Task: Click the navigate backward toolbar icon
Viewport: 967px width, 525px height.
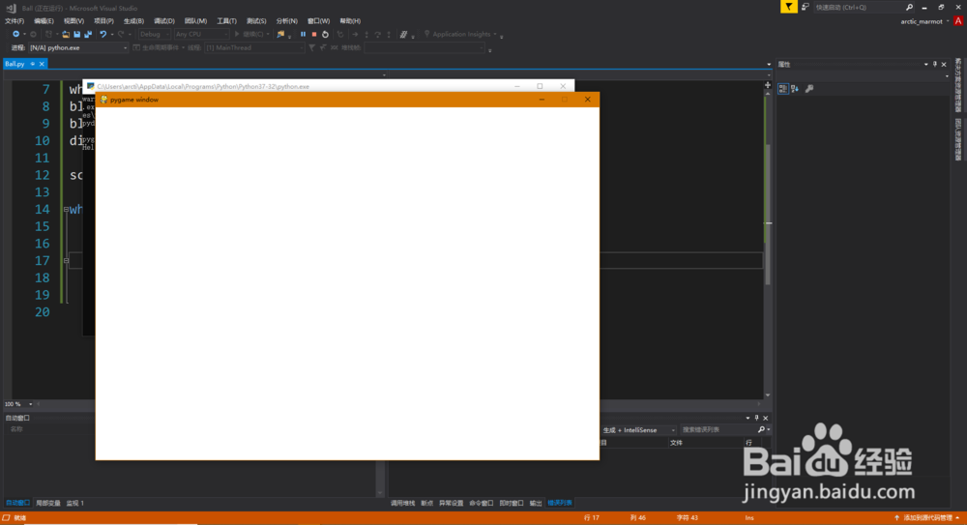Action: tap(16, 34)
